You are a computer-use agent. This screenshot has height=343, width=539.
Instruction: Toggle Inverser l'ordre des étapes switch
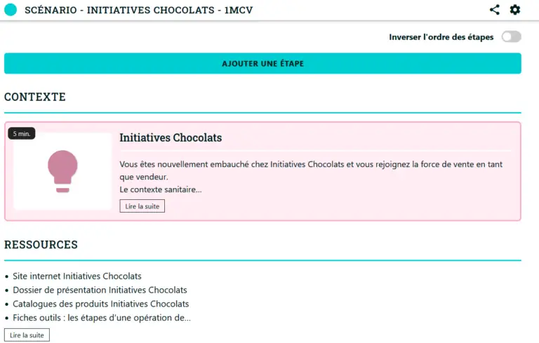tap(511, 36)
